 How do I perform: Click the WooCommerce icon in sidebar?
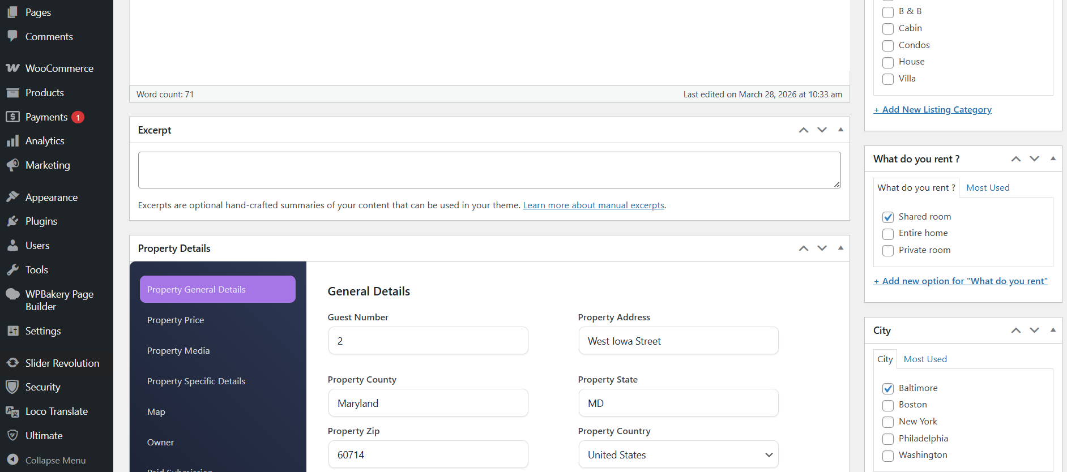(x=12, y=68)
